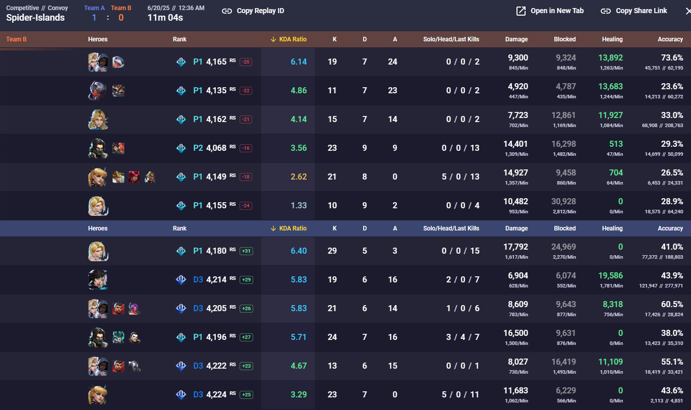Open the match in a new tab
This screenshot has height=410, width=691.
click(550, 11)
